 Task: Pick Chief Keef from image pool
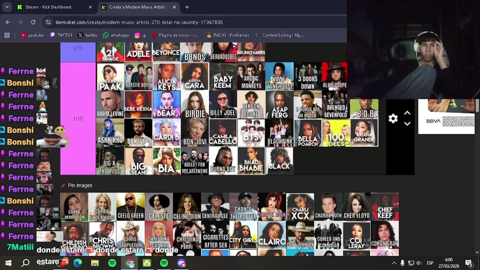385,207
